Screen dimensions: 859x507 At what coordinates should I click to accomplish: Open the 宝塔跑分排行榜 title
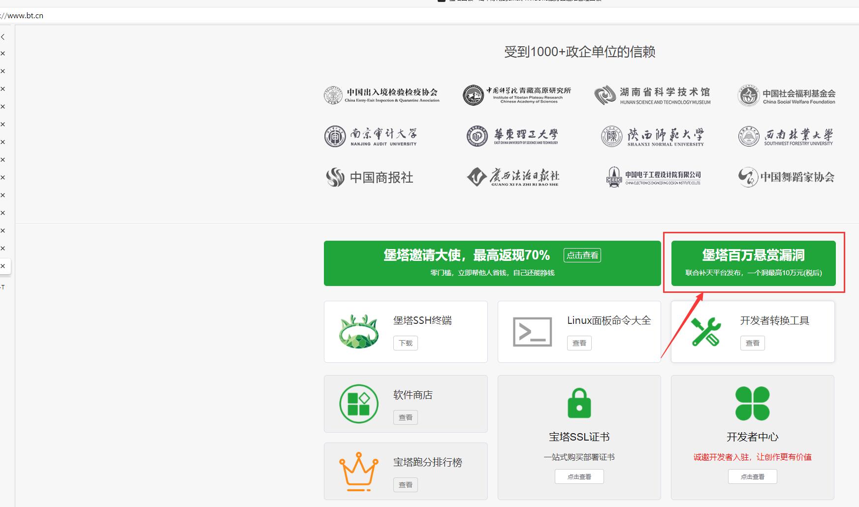coord(428,462)
